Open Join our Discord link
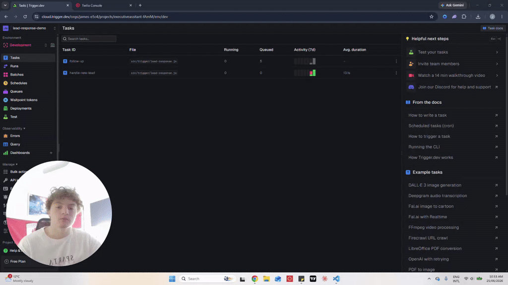The image size is (508, 285). coord(453,87)
